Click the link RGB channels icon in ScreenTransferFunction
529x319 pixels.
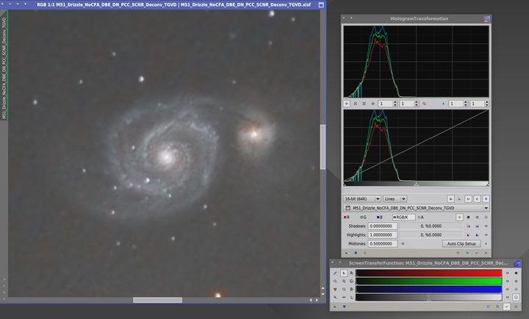click(x=335, y=273)
